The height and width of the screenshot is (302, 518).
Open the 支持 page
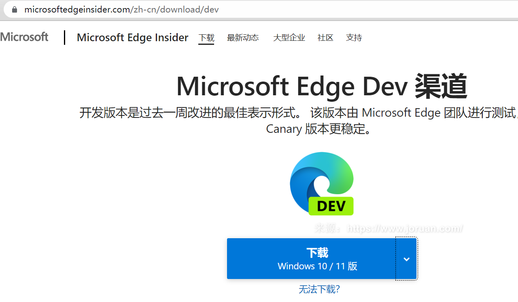[x=354, y=38]
